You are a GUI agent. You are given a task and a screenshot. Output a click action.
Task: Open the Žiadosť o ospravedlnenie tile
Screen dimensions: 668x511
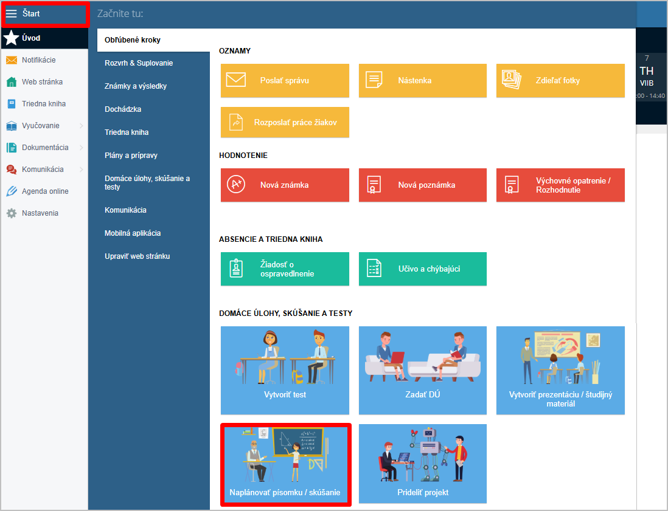[285, 269]
